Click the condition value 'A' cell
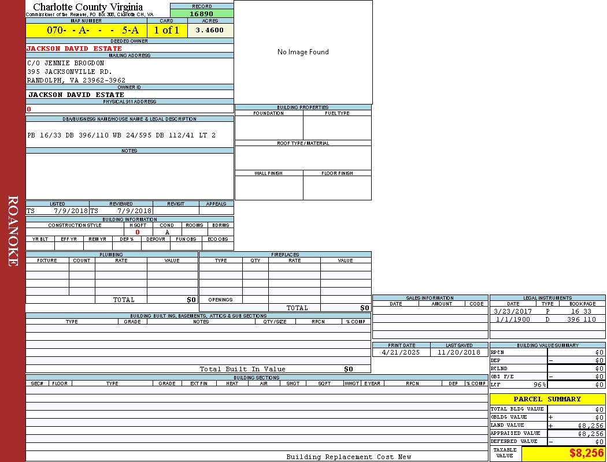Image resolution: width=607 pixels, height=462 pixels. [167, 232]
